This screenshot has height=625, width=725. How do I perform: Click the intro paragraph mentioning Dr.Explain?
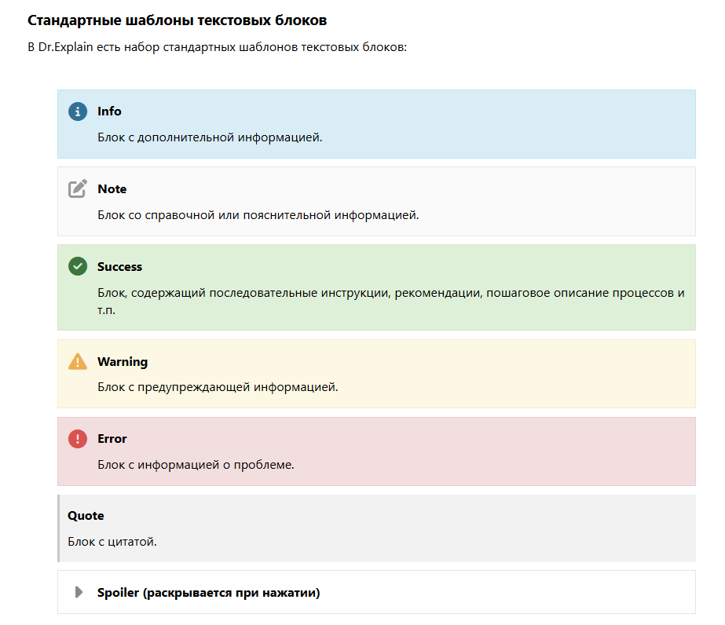(x=217, y=47)
